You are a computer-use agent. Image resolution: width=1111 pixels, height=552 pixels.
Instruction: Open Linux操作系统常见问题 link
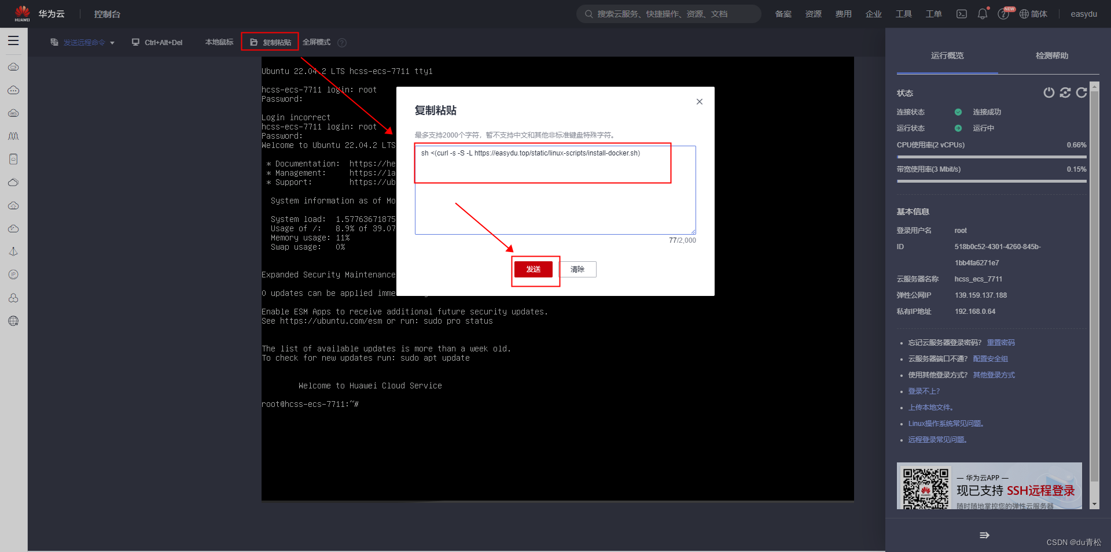pyautogui.click(x=946, y=424)
